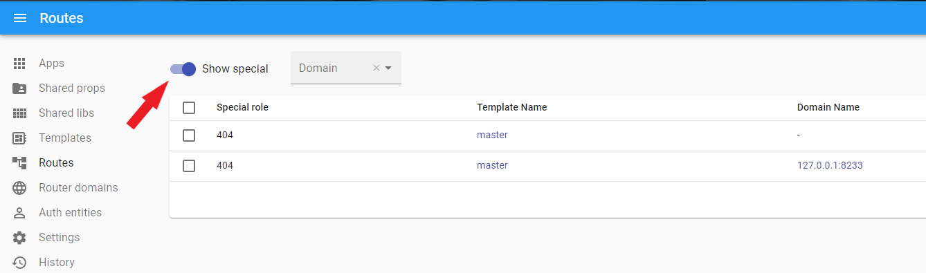This screenshot has width=926, height=273.
Task: Open the hamburger navigation menu
Action: (20, 18)
